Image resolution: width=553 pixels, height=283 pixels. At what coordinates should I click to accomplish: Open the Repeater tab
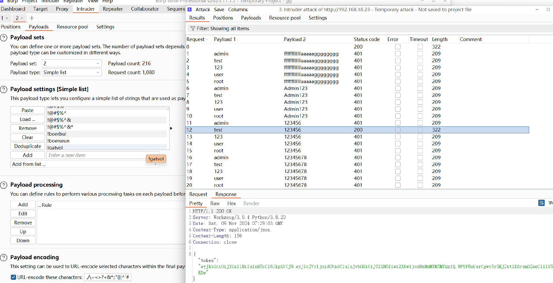tap(113, 9)
